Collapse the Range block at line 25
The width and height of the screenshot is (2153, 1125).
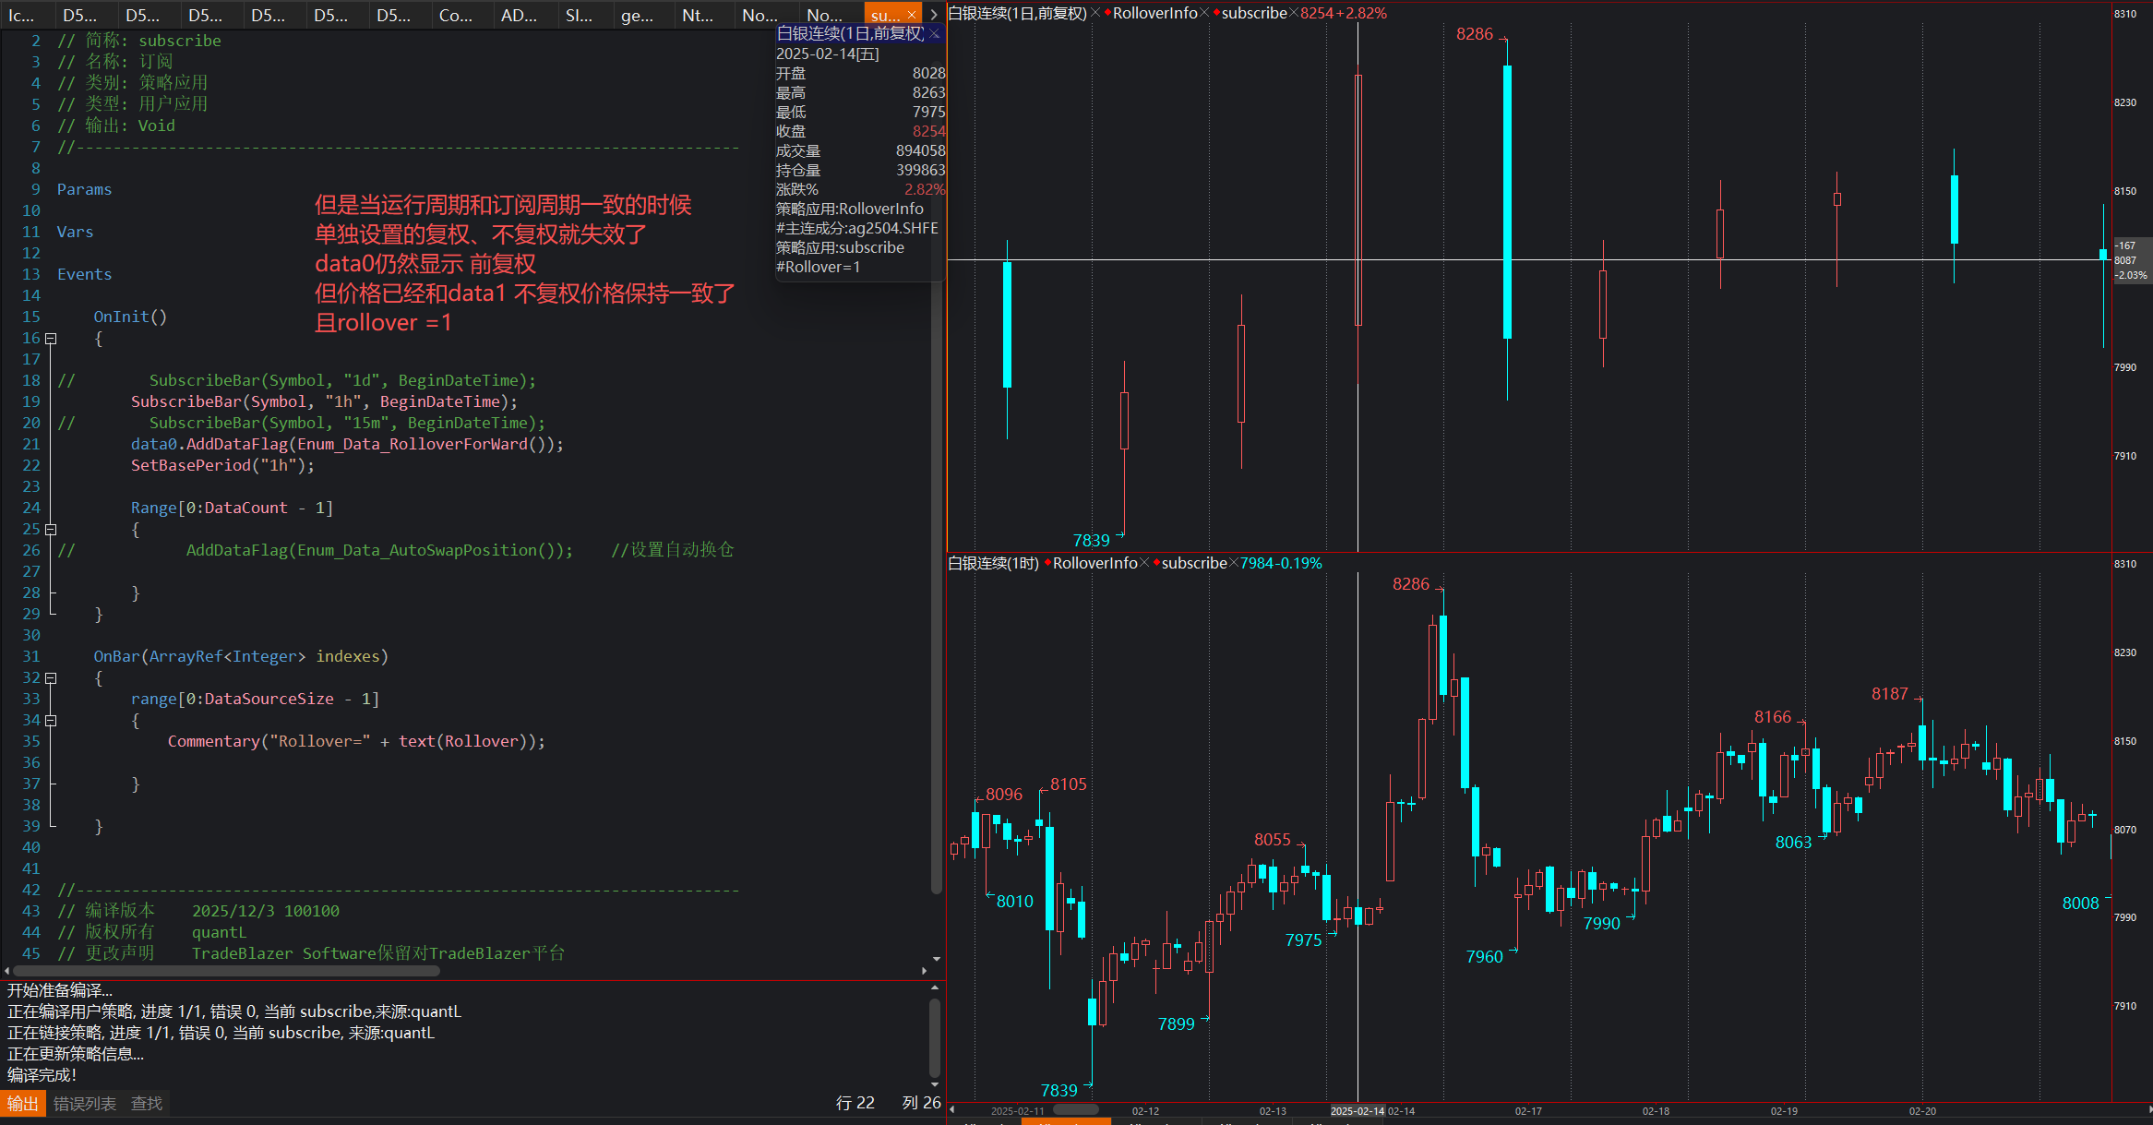tap(52, 530)
